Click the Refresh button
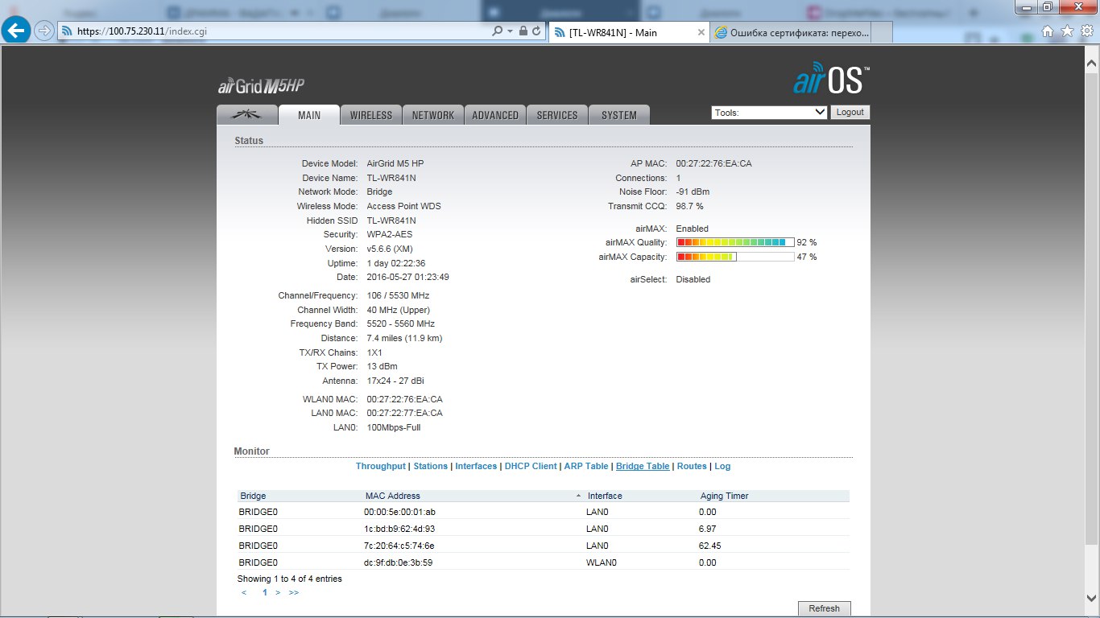This screenshot has height=618, width=1100. tap(824, 608)
